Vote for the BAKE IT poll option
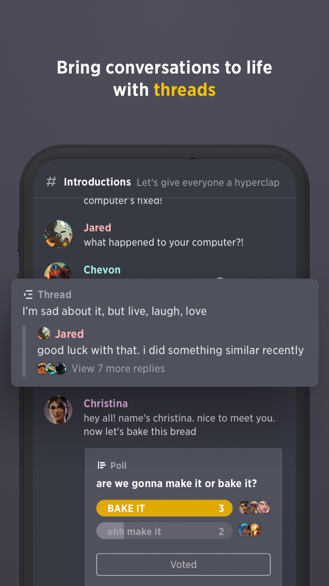The height and width of the screenshot is (586, 329). click(164, 508)
